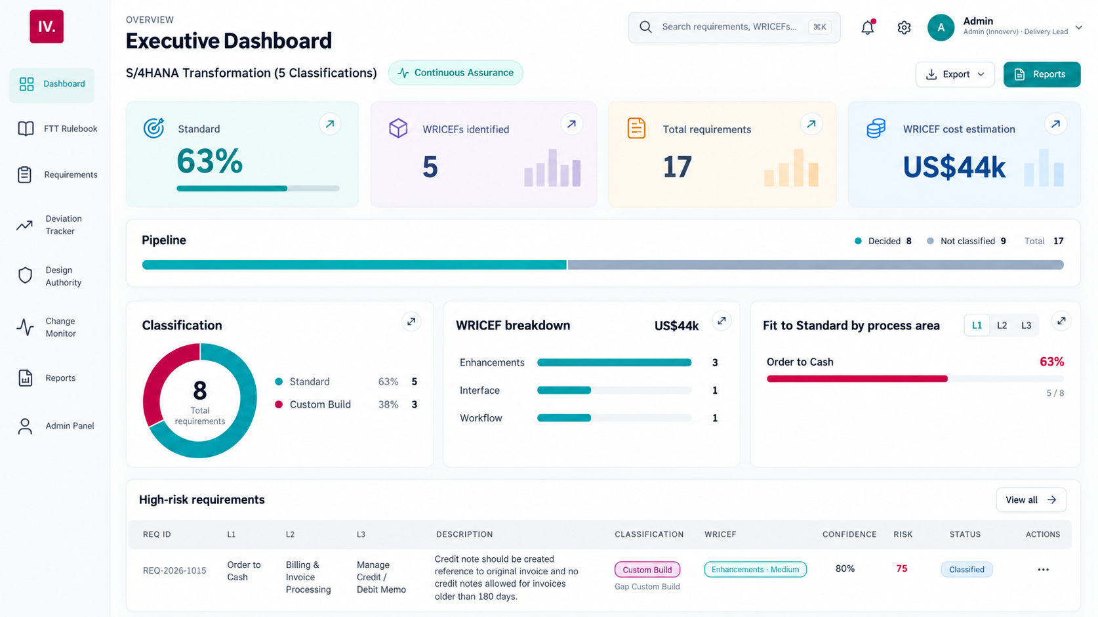
Task: Click the cost estimation coins icon
Action: 876,128
